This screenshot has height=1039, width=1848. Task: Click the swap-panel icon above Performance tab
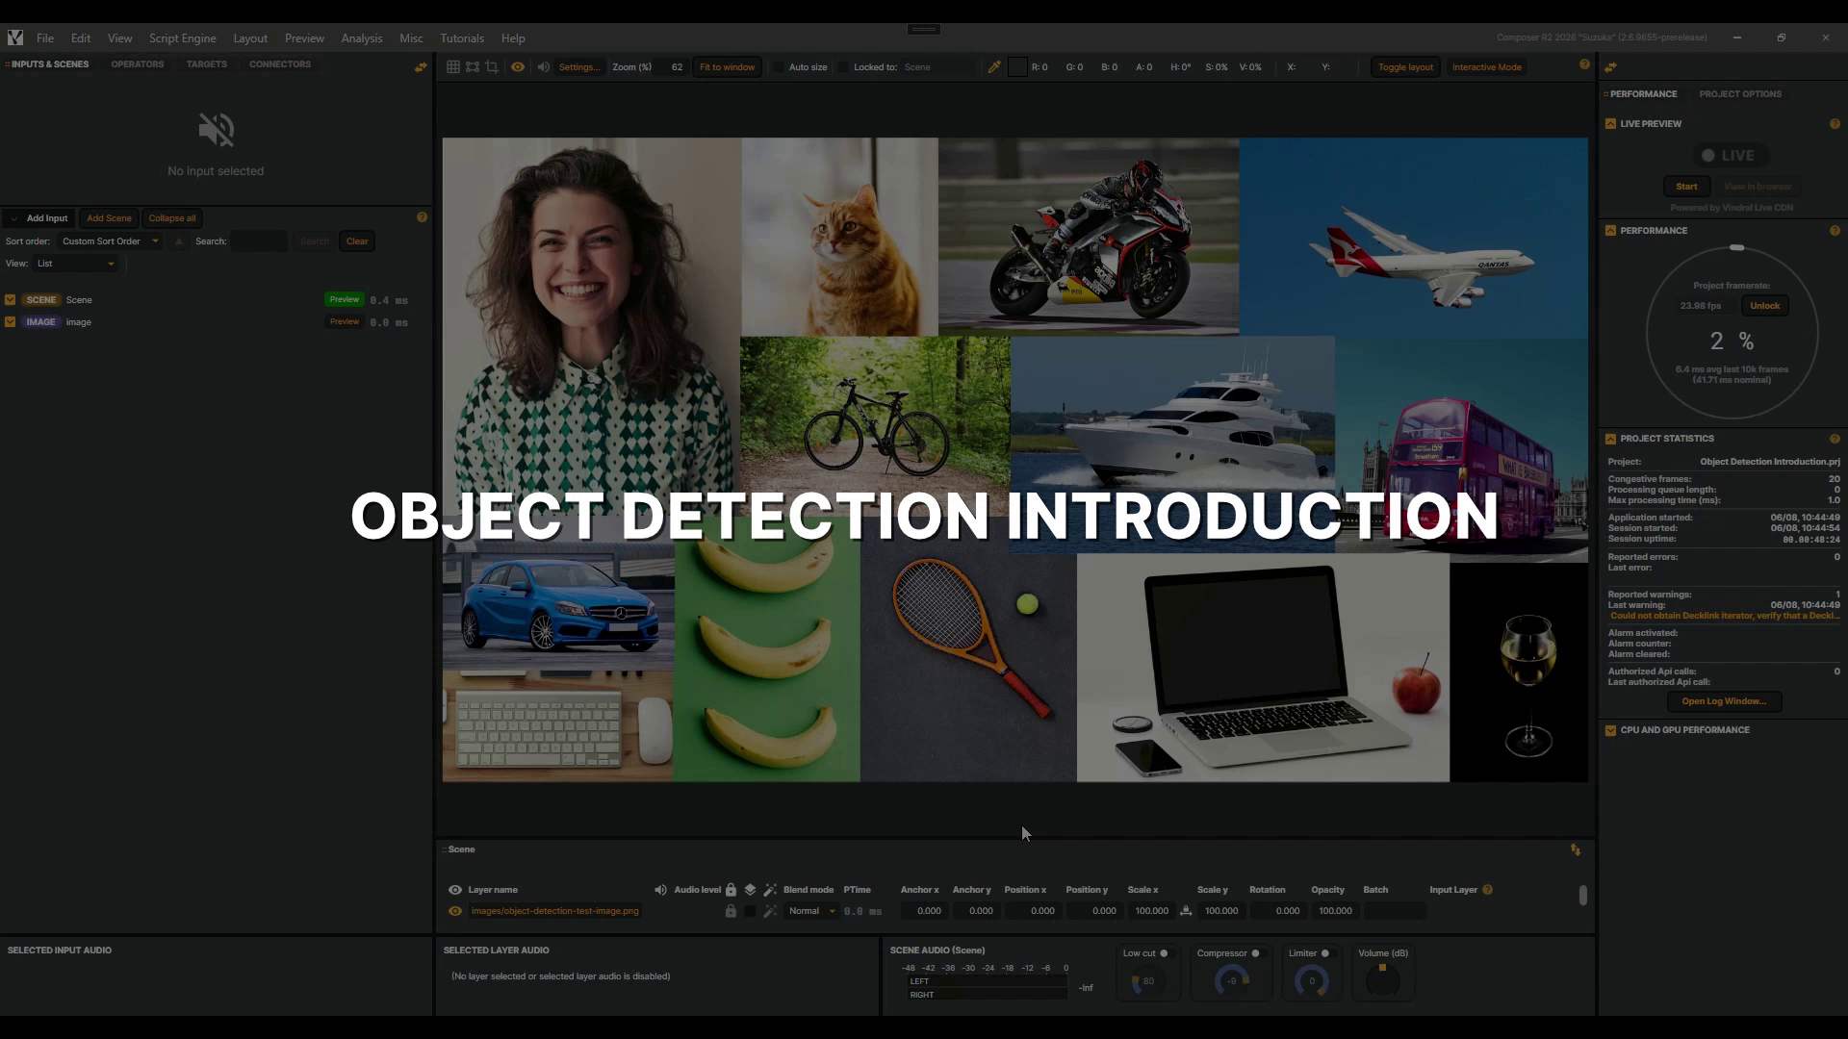point(1610,67)
